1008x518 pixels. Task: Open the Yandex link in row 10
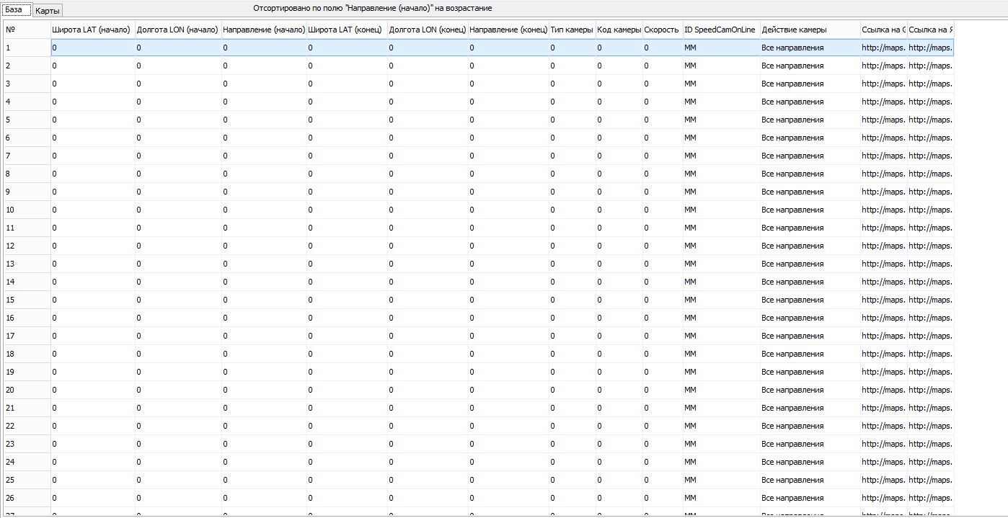click(930, 210)
